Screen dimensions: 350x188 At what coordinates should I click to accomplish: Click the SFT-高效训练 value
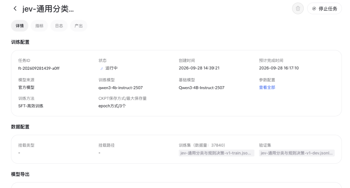[31, 106]
